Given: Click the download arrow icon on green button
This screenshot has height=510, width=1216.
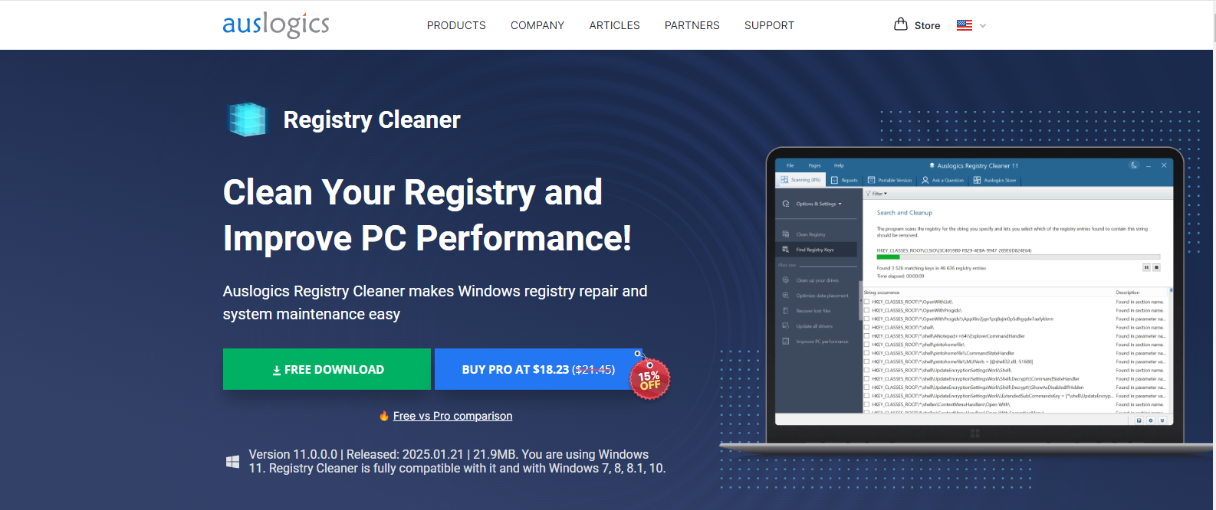Looking at the screenshot, I should tap(277, 370).
